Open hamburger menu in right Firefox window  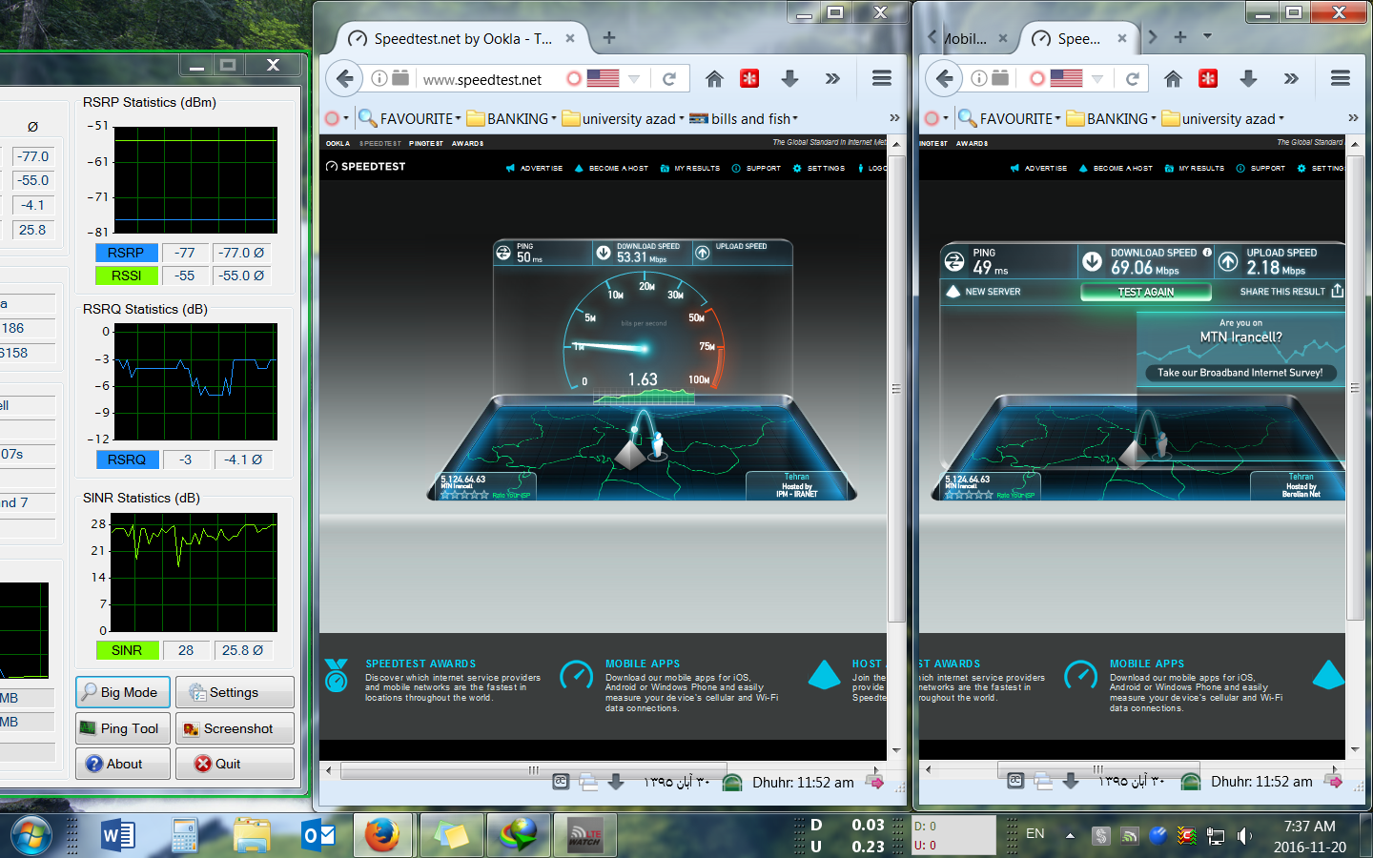click(1341, 78)
